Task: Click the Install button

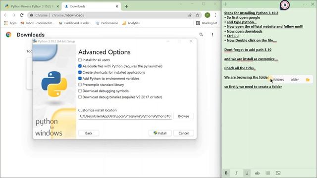Action: pyautogui.click(x=160, y=133)
